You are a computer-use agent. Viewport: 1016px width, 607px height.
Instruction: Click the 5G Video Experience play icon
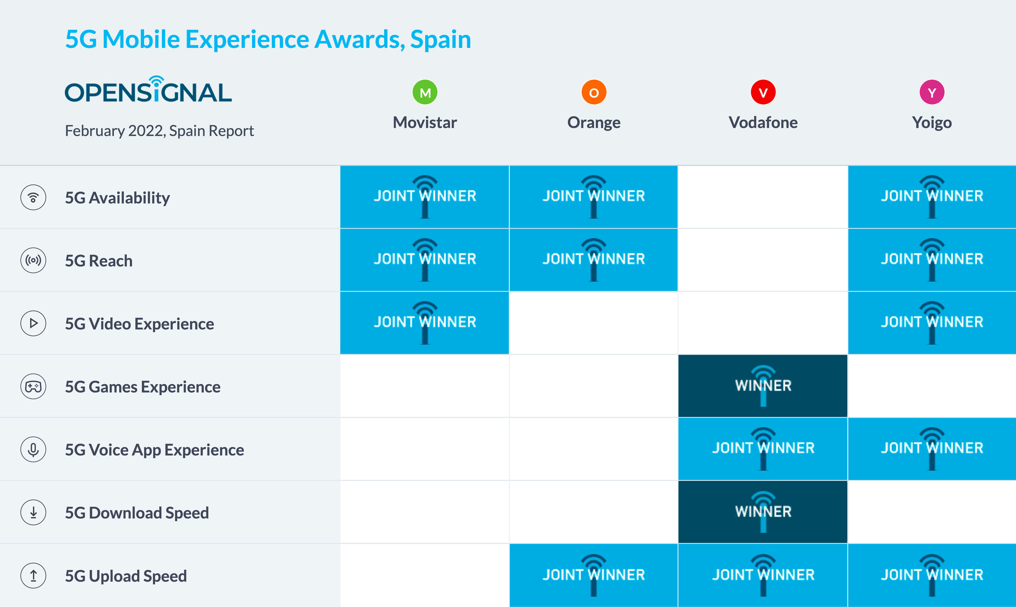(x=33, y=324)
